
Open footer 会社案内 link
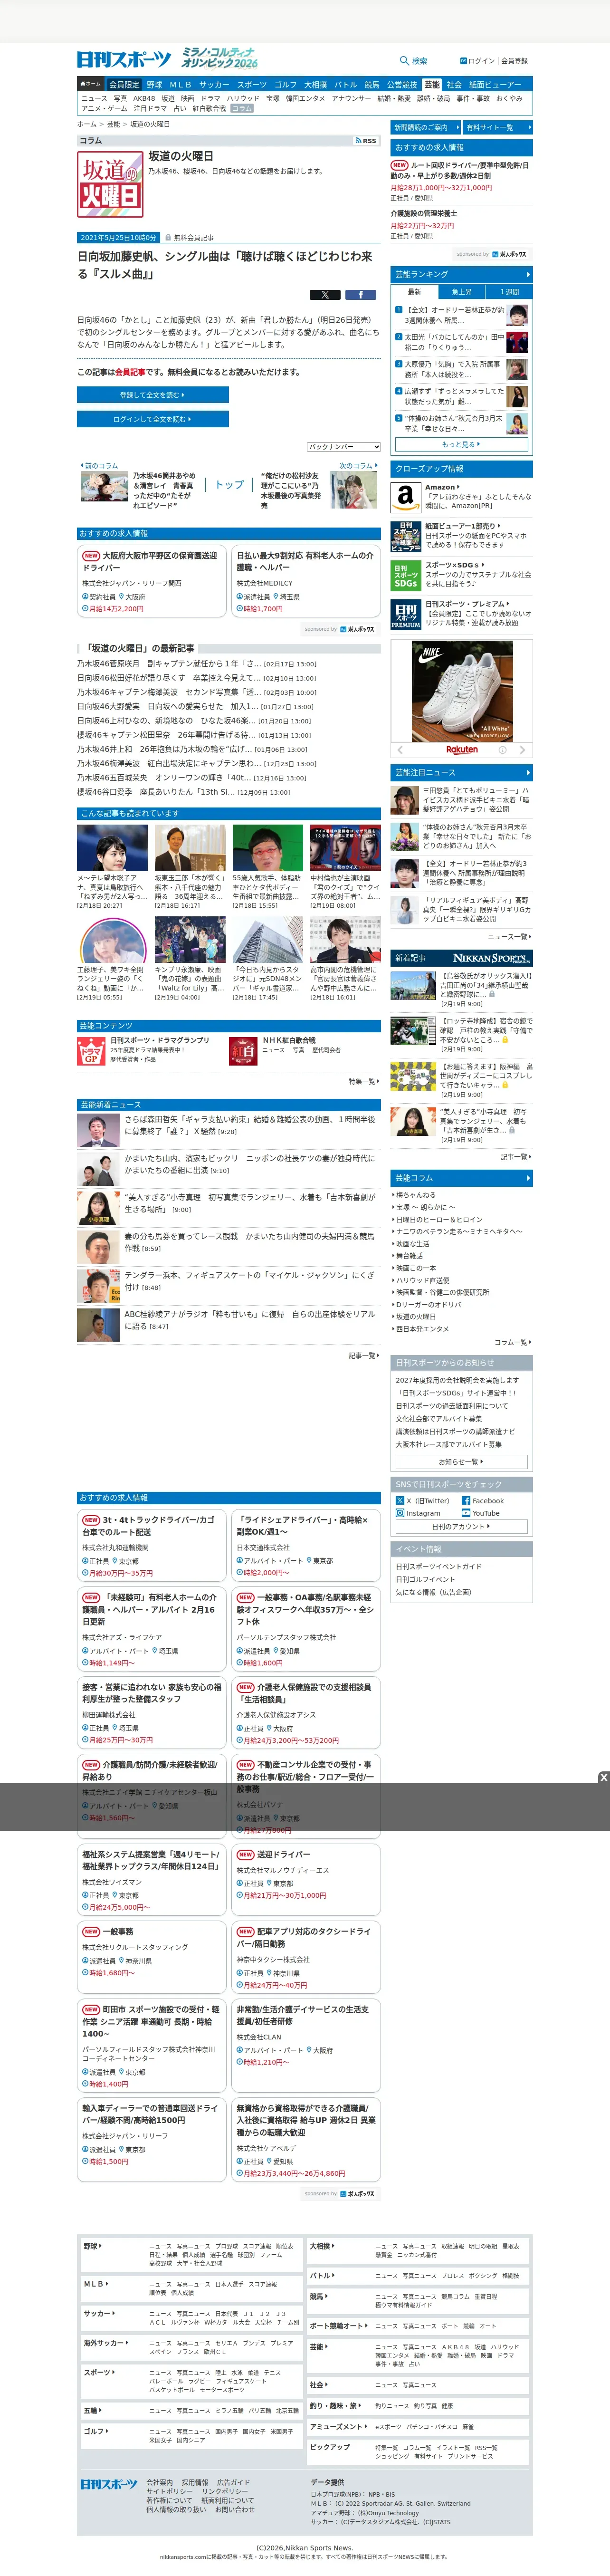[x=159, y=2483]
